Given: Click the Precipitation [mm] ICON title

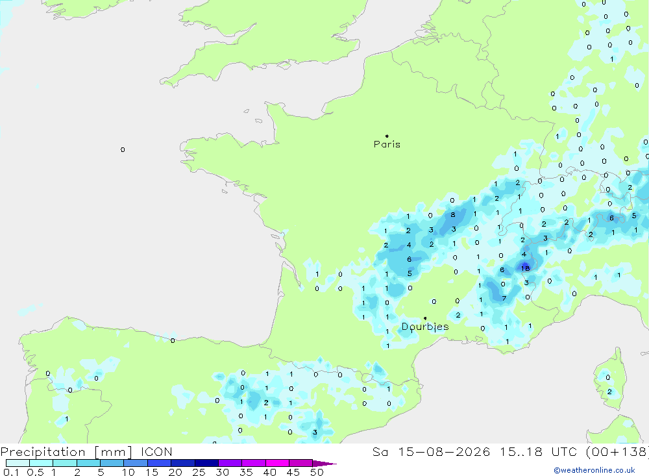Looking at the screenshot, I should 86,451.
